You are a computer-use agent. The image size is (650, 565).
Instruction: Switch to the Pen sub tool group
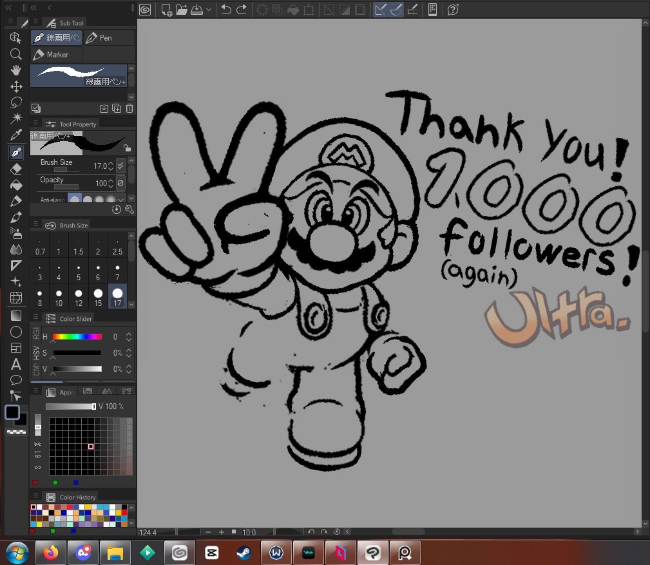(x=110, y=38)
